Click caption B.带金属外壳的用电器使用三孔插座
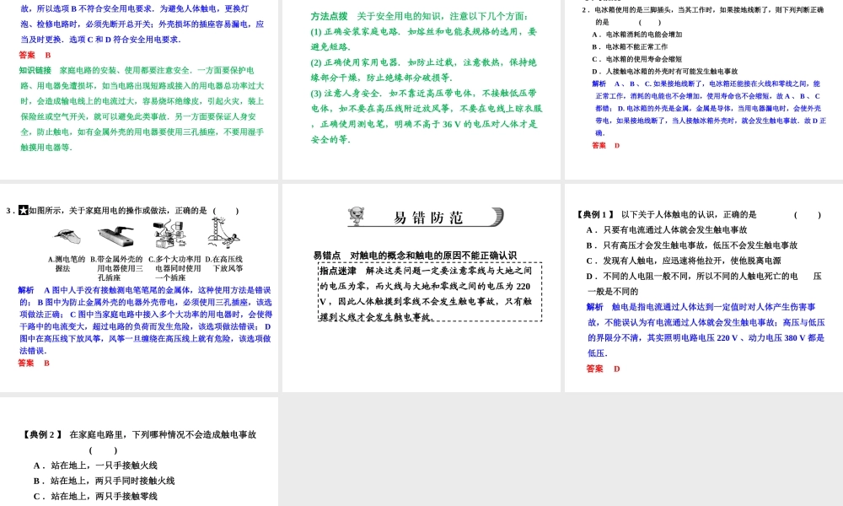Image resolution: width=843 pixels, height=506 pixels. pyautogui.click(x=116, y=268)
